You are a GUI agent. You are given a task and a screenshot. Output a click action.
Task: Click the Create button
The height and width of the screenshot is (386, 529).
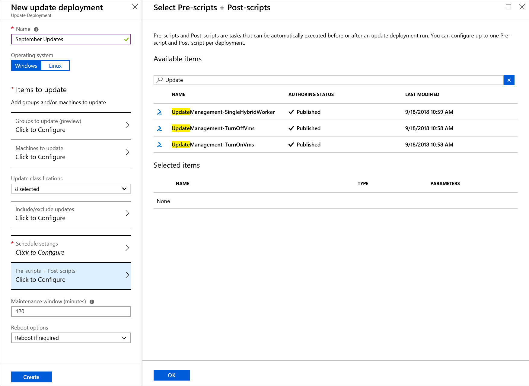31,377
